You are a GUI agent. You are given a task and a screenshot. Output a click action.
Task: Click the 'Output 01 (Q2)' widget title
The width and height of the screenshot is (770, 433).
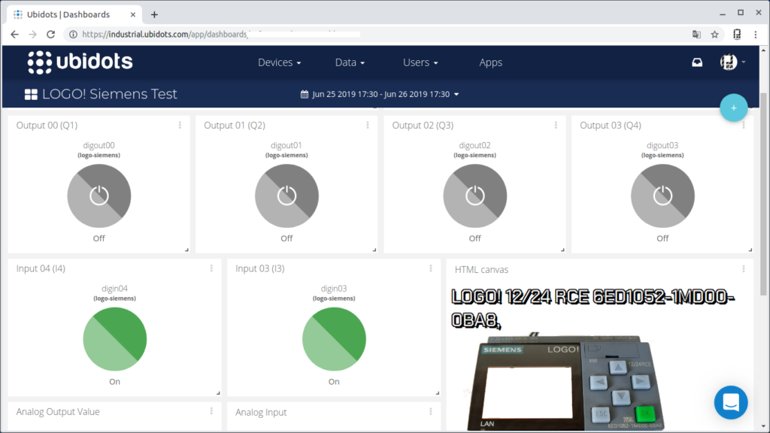click(235, 126)
